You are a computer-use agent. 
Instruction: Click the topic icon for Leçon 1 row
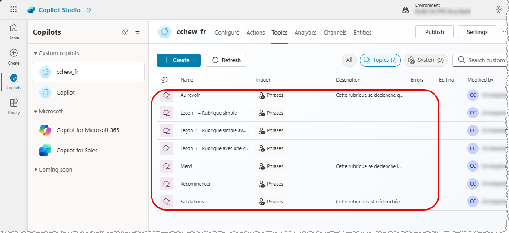click(x=167, y=113)
